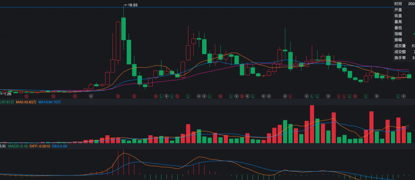Click the rightmost green L event marker
The height and width of the screenshot is (180, 415).
tap(398, 96)
